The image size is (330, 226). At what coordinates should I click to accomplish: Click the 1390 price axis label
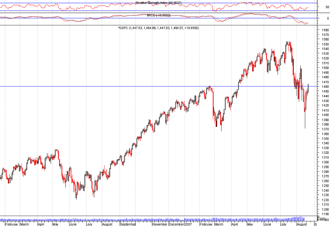tap(325, 120)
